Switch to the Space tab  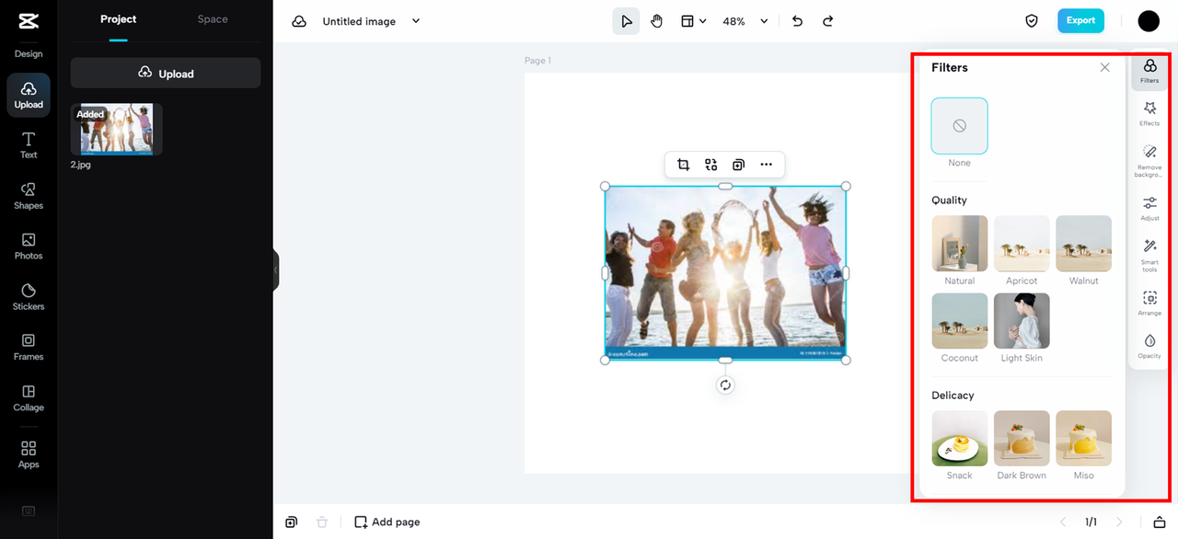[x=212, y=18]
